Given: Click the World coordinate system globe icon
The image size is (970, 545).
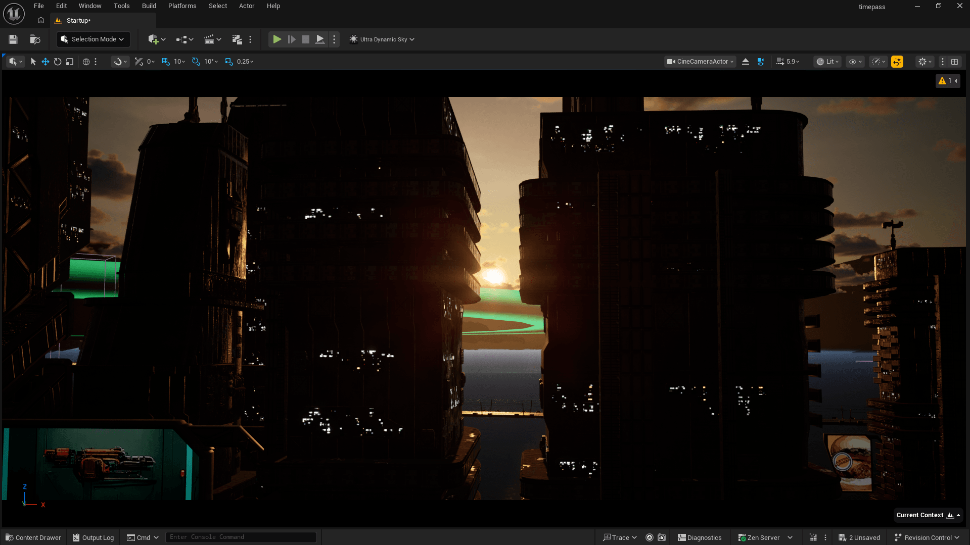Looking at the screenshot, I should (86, 62).
